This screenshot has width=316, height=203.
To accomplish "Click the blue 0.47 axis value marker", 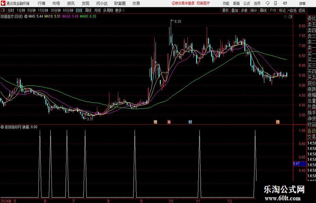I will tap(300, 164).
